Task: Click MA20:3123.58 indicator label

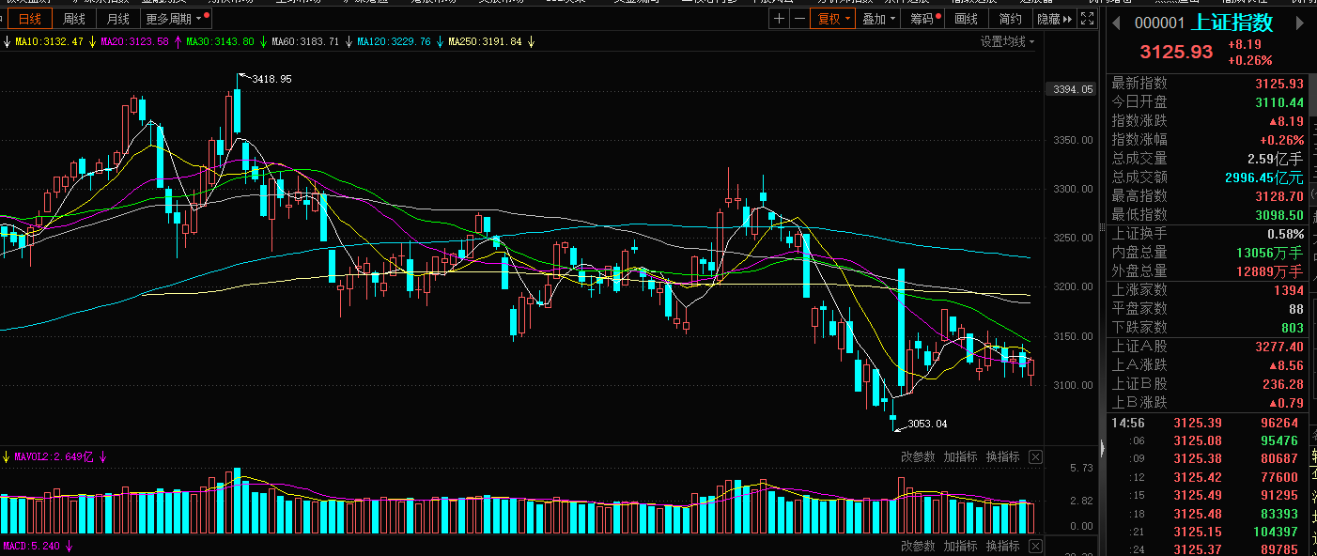Action: click(x=134, y=41)
